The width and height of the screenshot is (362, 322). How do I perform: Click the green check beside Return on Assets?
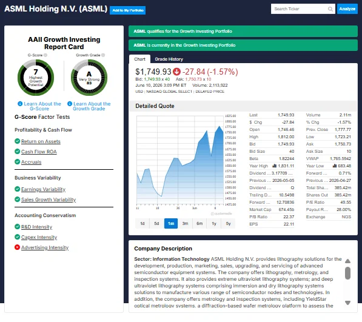[x=17, y=141]
